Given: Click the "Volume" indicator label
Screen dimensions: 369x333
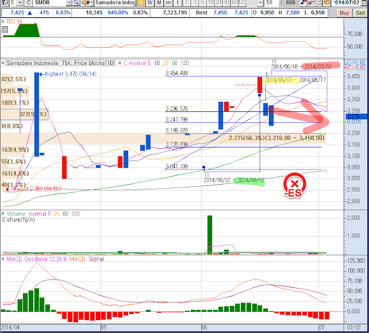Looking at the screenshot, I should pos(16,214).
